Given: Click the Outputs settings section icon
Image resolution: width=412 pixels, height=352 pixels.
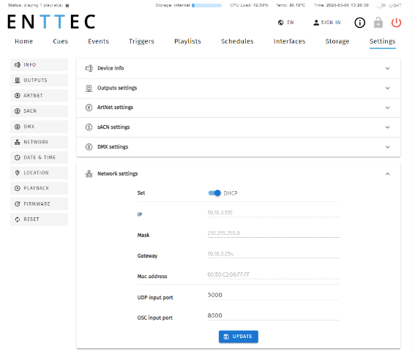Looking at the screenshot, I should click(x=89, y=89).
